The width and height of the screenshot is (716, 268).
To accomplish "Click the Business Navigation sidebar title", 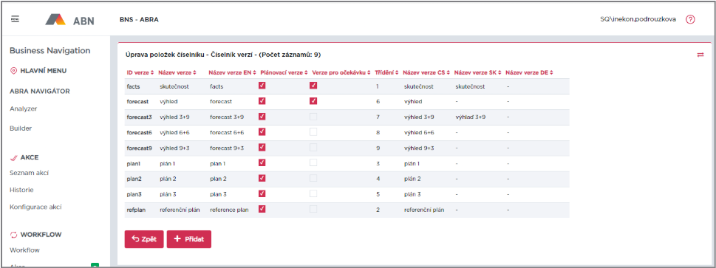I will [x=50, y=51].
